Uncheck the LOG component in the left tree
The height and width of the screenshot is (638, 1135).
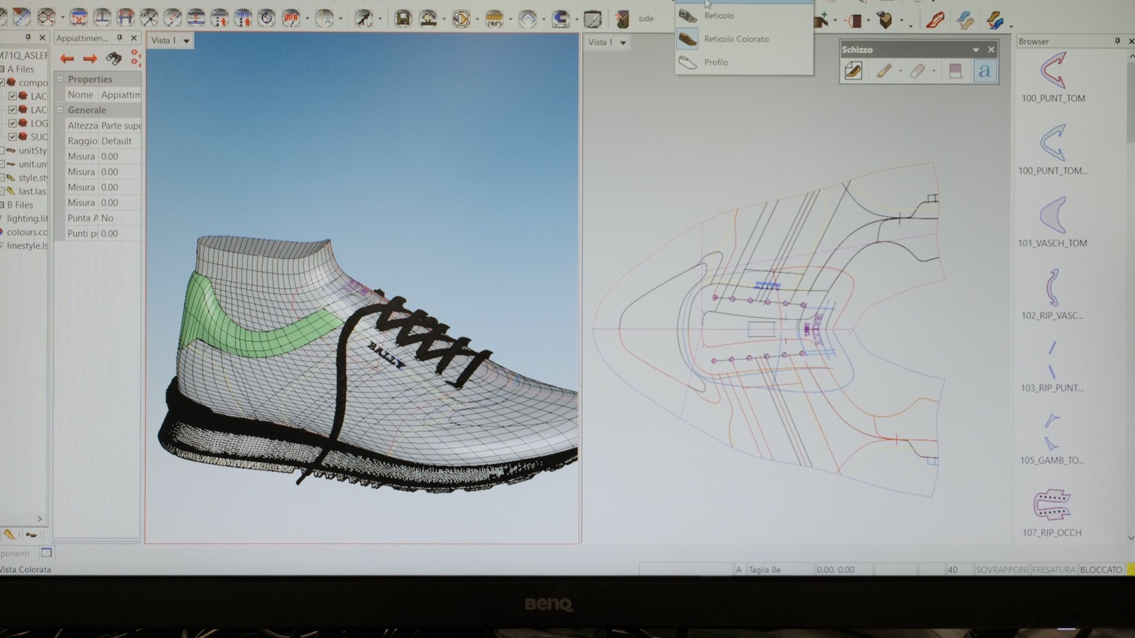pyautogui.click(x=11, y=123)
